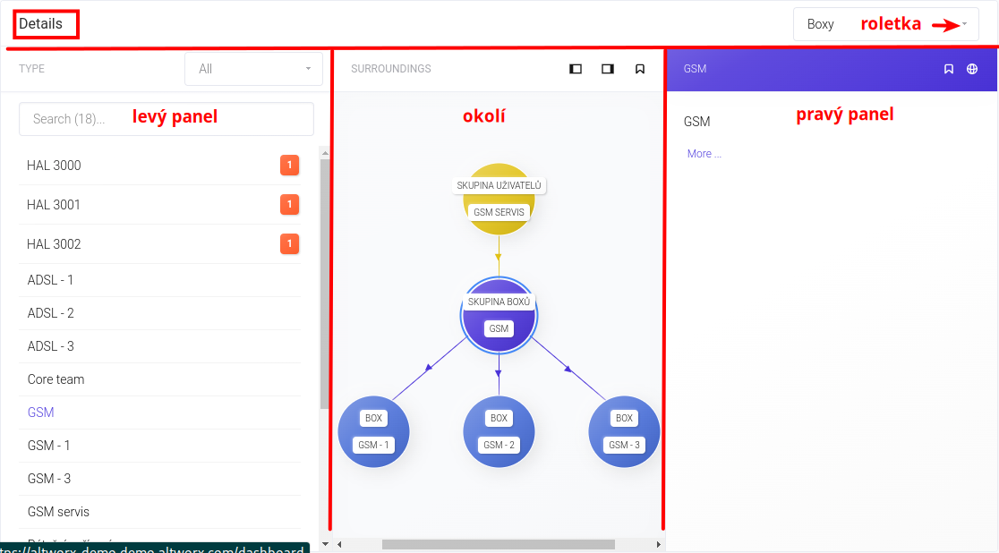Toggle left panel visibility icon
Viewport: 999px width, 553px height.
tap(576, 69)
